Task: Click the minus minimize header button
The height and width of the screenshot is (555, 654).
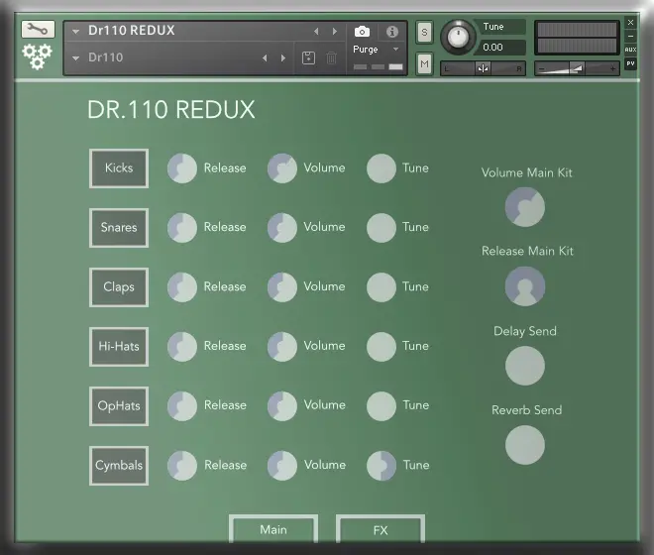Action: [x=630, y=37]
